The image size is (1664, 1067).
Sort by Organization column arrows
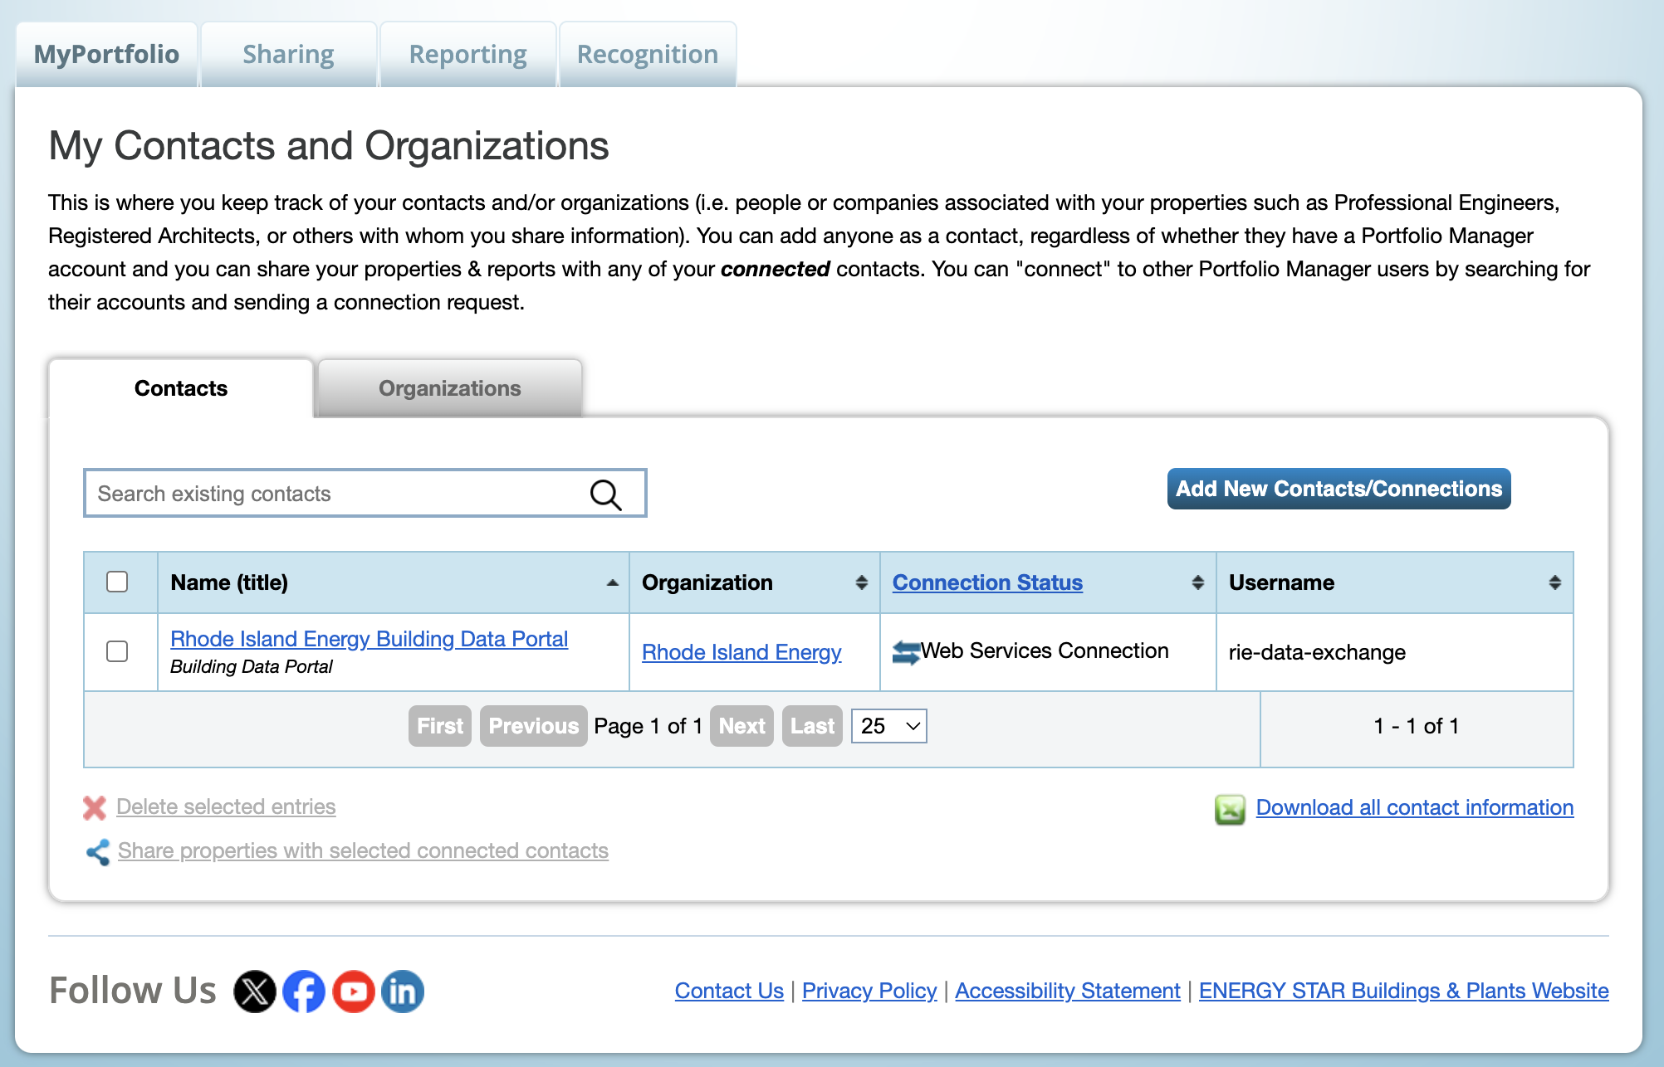coord(862,582)
